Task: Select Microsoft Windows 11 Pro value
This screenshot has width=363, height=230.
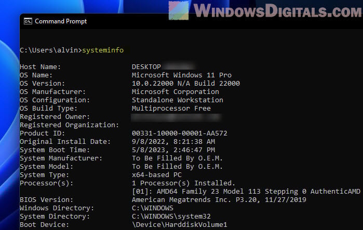Action: (182, 75)
